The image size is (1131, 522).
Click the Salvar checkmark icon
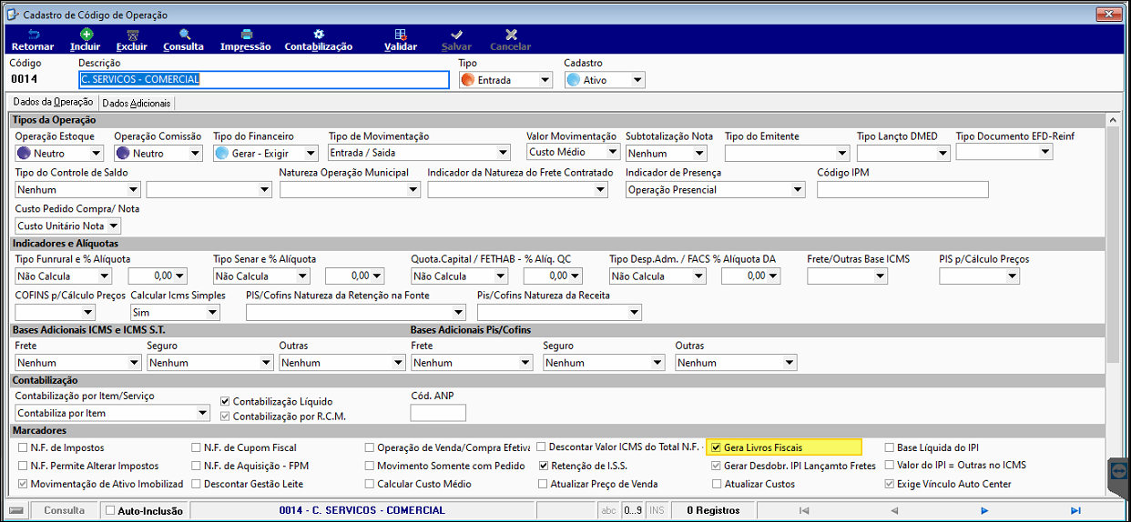pos(457,35)
